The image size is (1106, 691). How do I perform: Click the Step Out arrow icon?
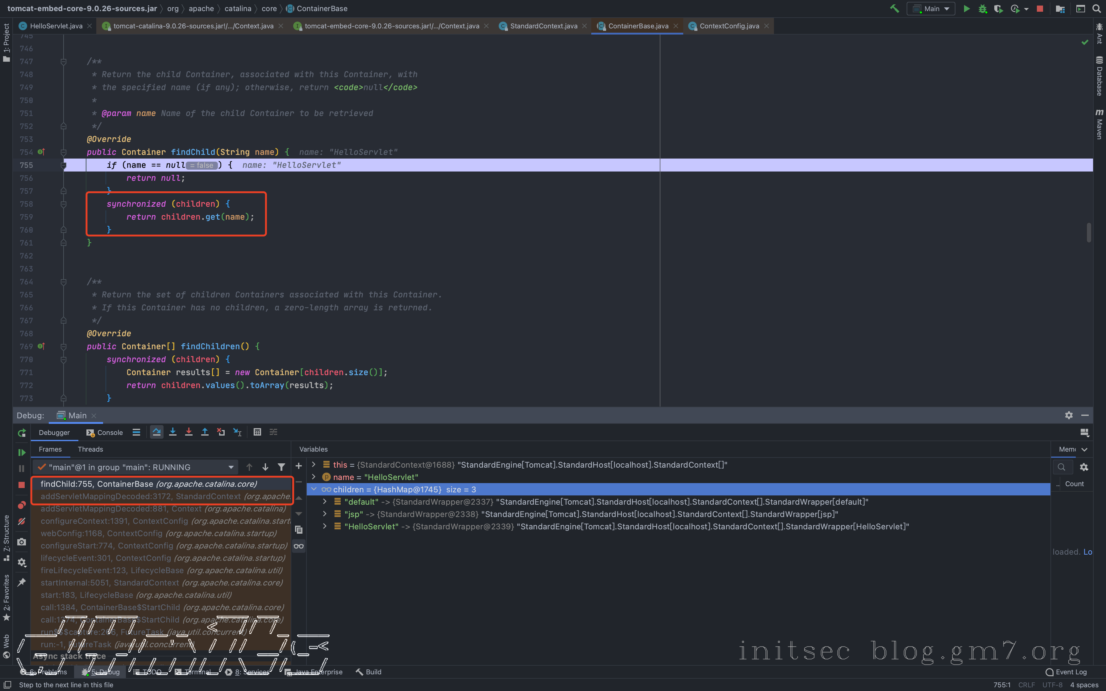click(x=205, y=432)
